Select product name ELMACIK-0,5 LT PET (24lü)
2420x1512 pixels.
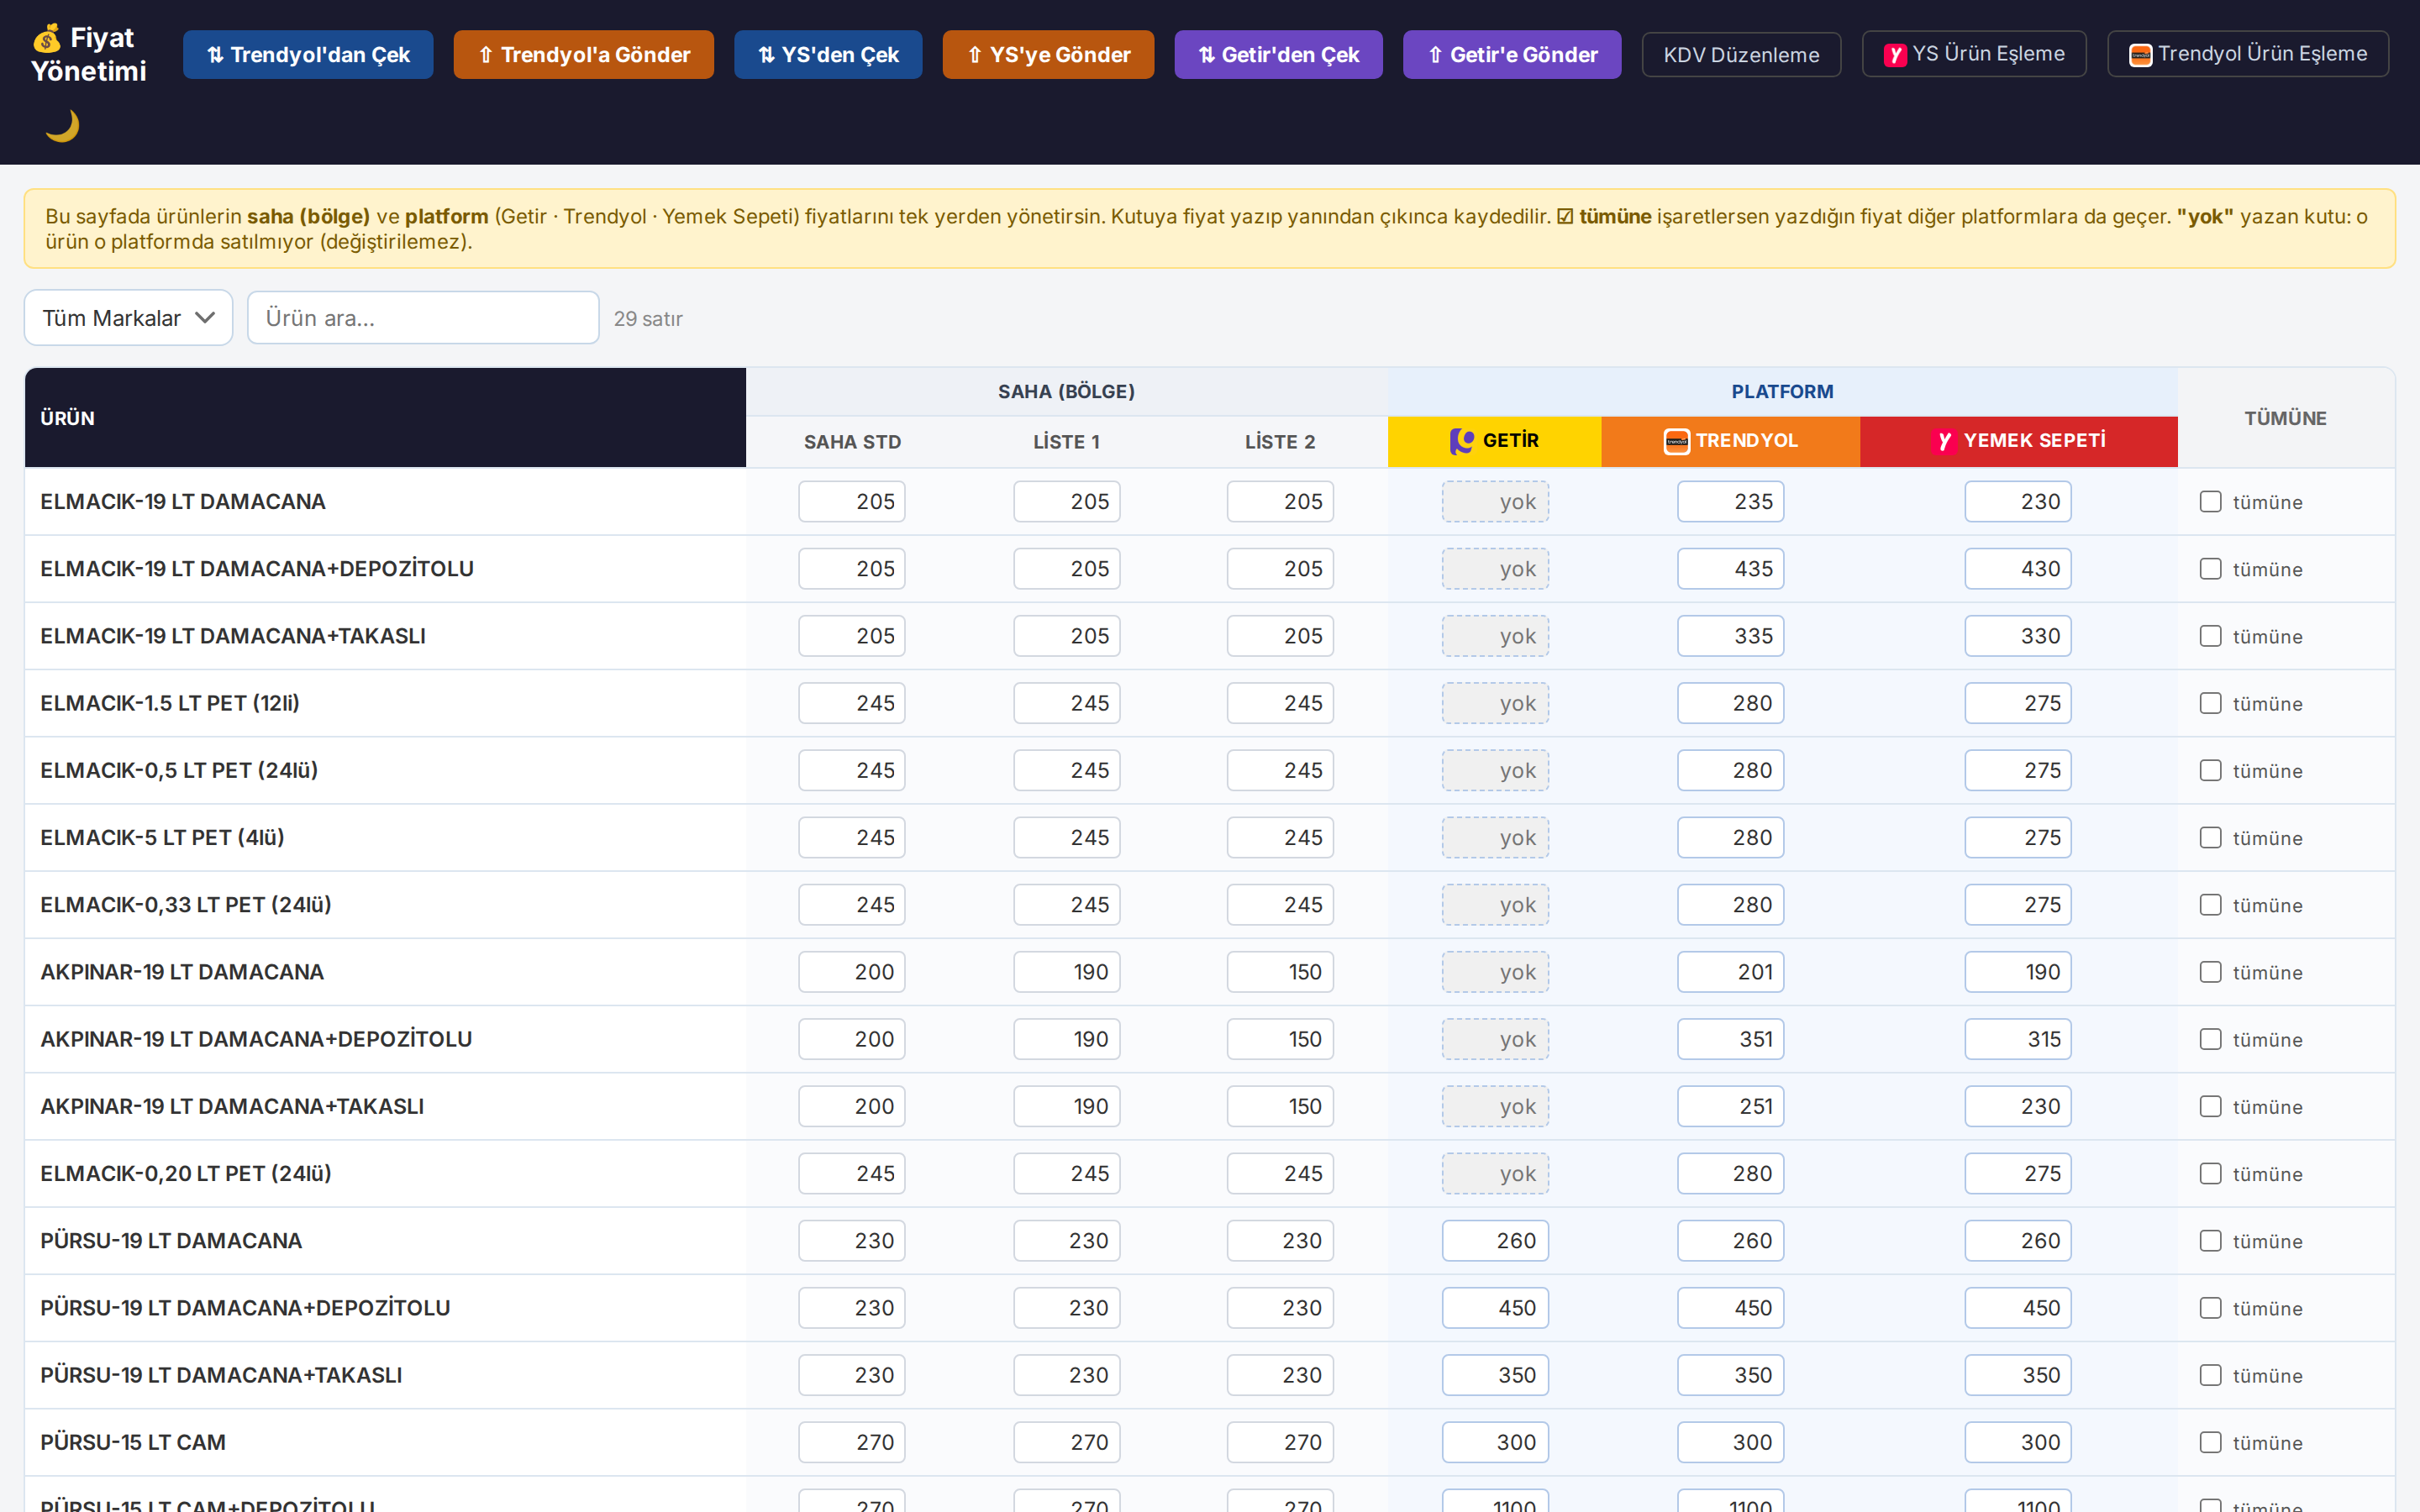(x=179, y=770)
